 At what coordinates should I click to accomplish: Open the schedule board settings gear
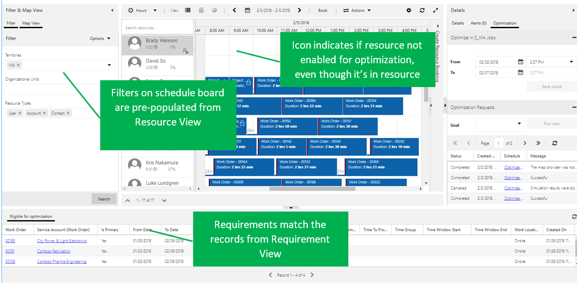(409, 10)
